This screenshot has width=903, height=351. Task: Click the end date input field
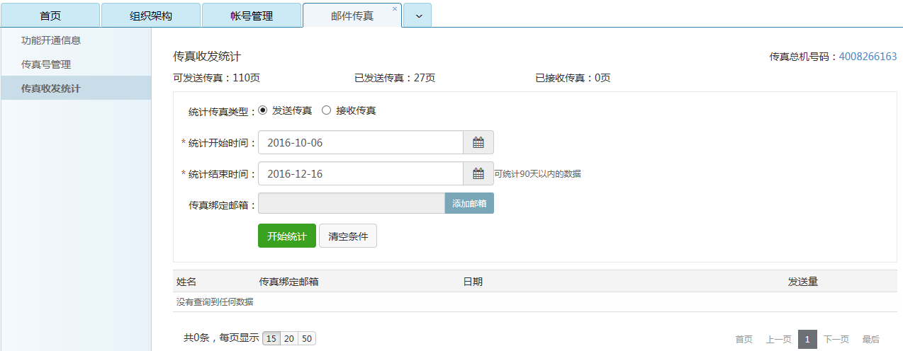pyautogui.click(x=360, y=173)
